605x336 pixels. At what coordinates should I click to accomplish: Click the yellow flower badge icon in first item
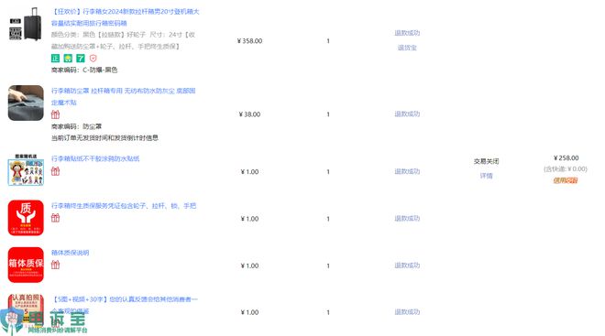(x=68, y=59)
